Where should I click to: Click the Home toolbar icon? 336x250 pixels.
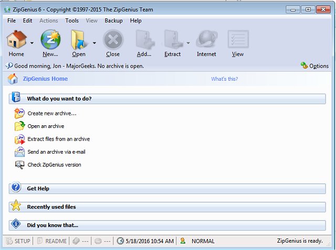pos(16,39)
